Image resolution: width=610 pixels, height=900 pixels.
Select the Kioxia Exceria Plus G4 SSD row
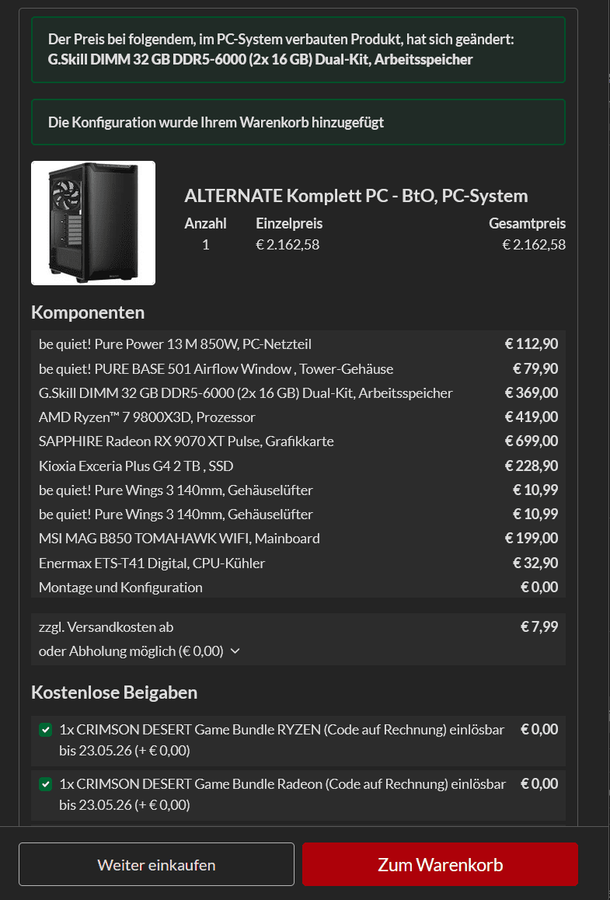(136, 466)
